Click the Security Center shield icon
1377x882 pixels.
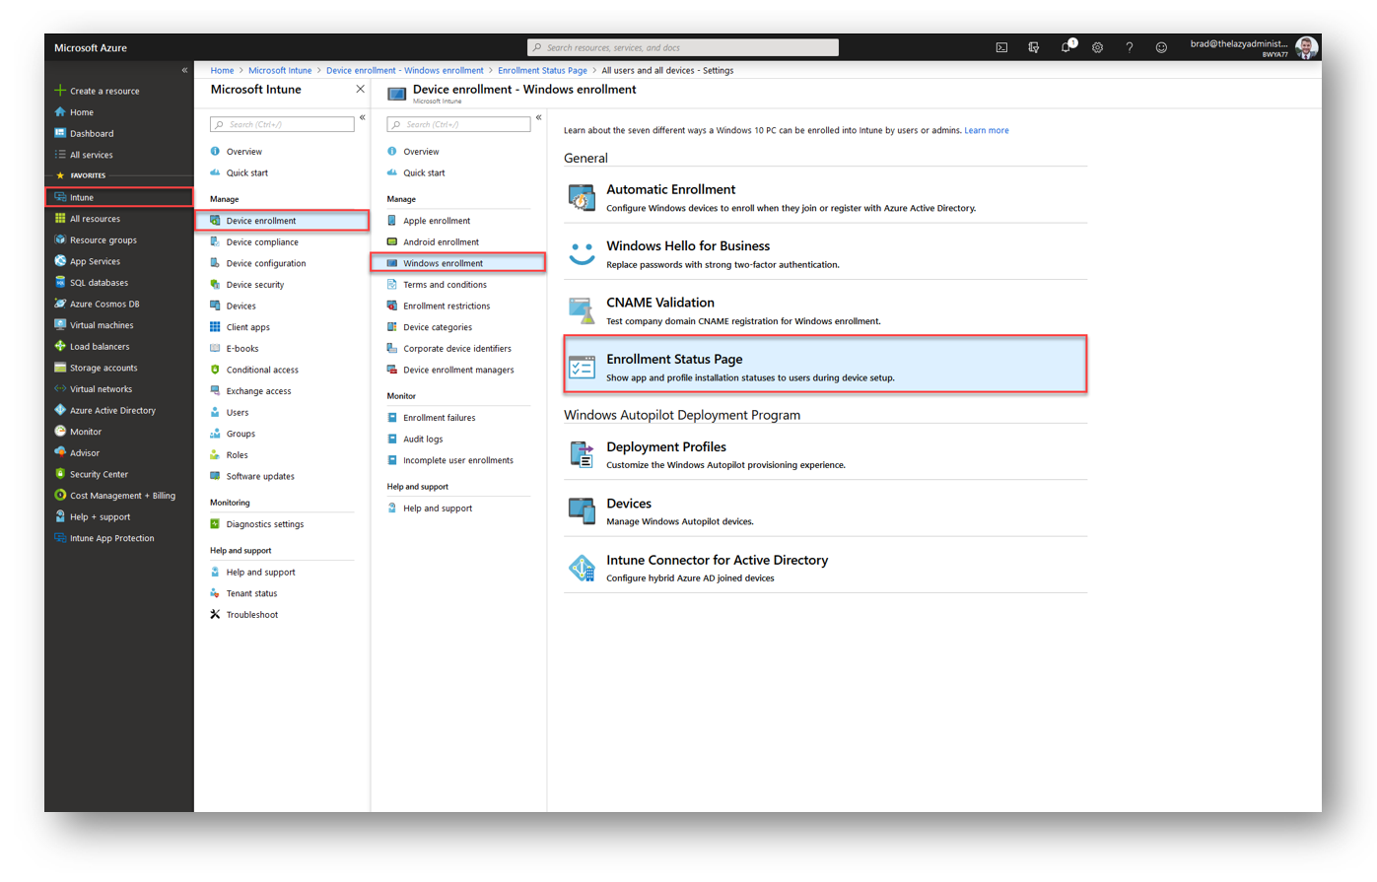(x=60, y=474)
